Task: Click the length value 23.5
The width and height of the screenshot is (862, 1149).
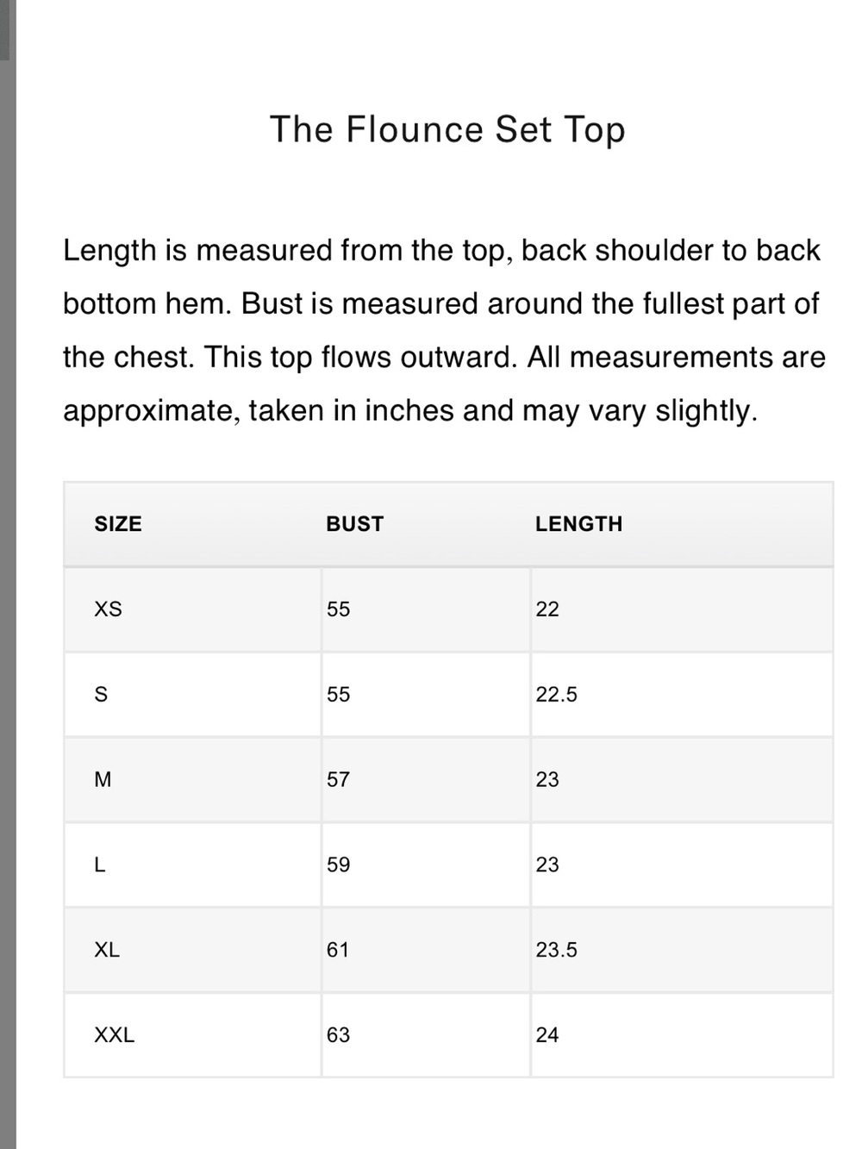Action: [556, 950]
